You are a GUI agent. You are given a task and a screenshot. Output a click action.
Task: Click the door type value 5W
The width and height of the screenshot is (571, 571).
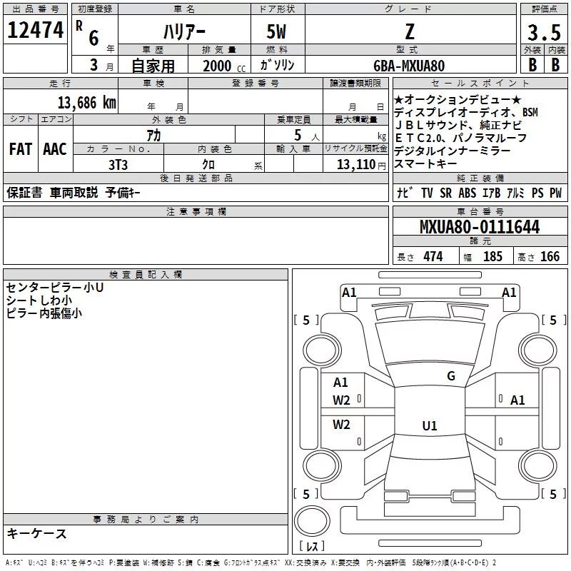click(277, 31)
